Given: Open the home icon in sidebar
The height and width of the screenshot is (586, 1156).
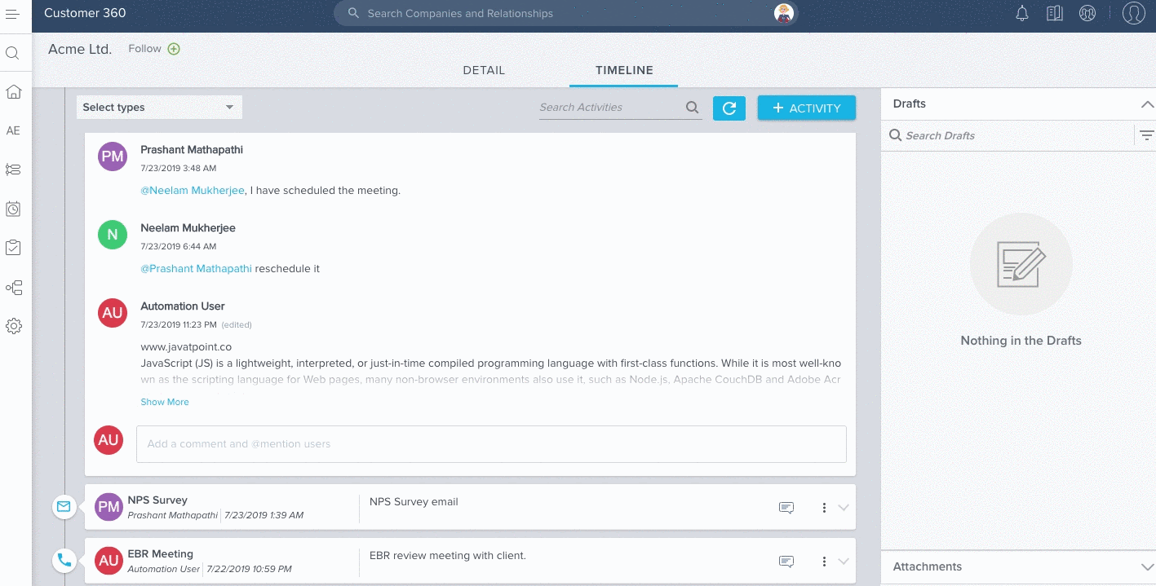Looking at the screenshot, I should 13,91.
